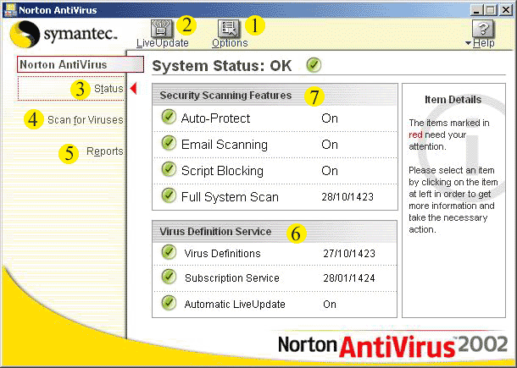
Task: Click the Script Blocking On status value
Action: tap(330, 171)
